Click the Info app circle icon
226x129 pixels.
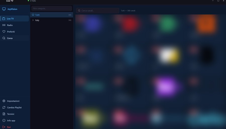4,121
